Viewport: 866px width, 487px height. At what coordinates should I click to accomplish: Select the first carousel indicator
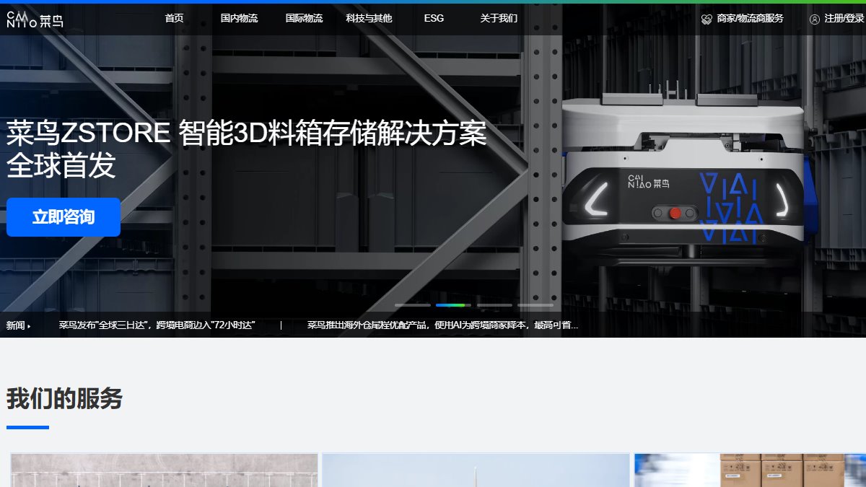pos(413,305)
